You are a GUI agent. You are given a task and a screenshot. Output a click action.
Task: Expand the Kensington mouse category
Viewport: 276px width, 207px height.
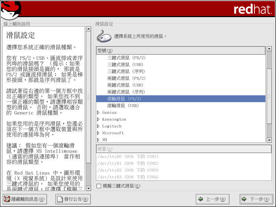(98, 119)
